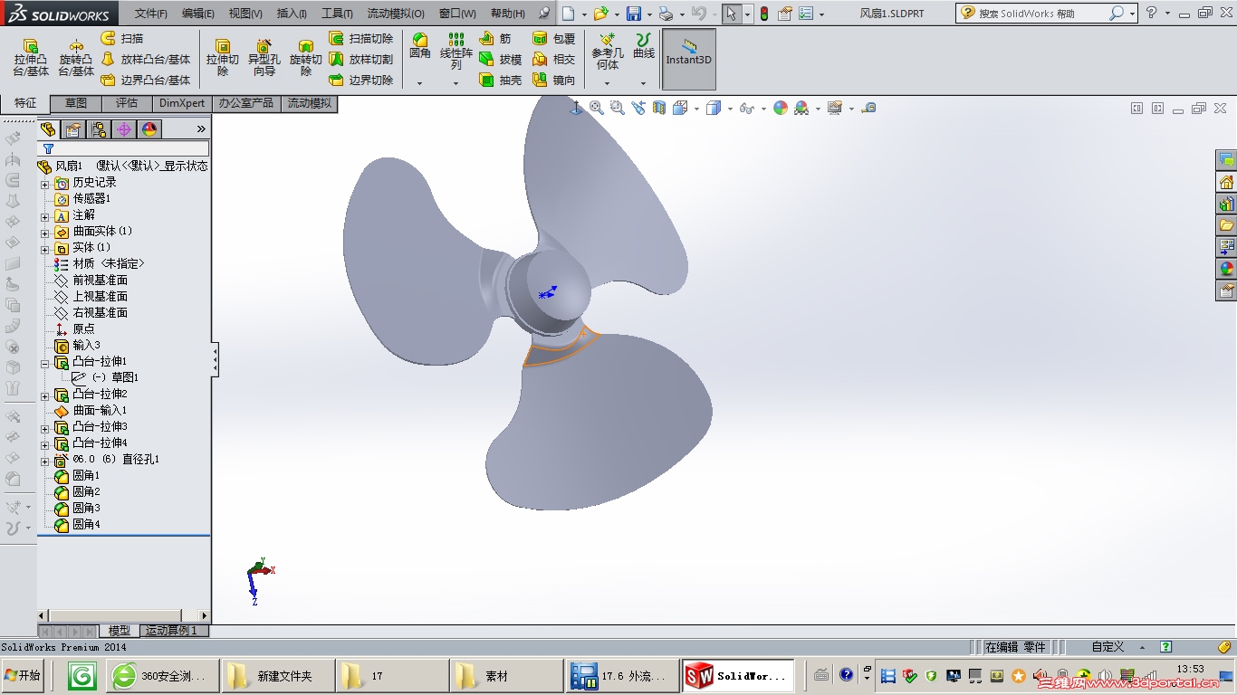Save the document with the floppy icon
1237x695 pixels.
[x=634, y=14]
